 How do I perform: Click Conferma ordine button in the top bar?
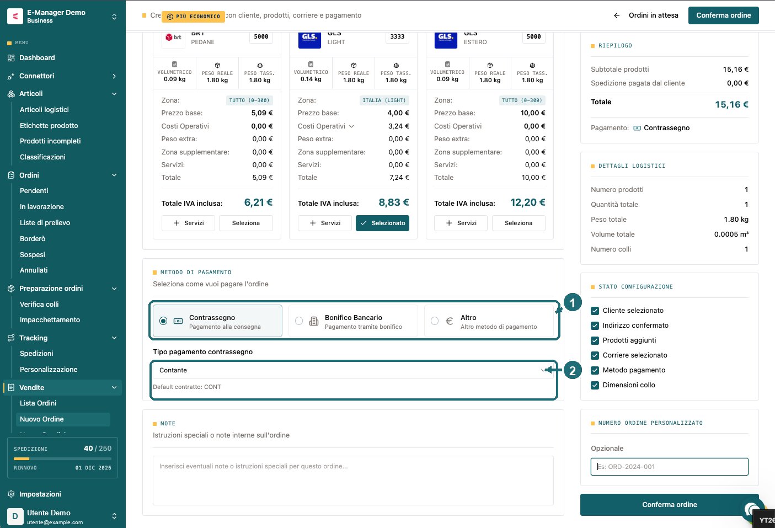coord(724,15)
